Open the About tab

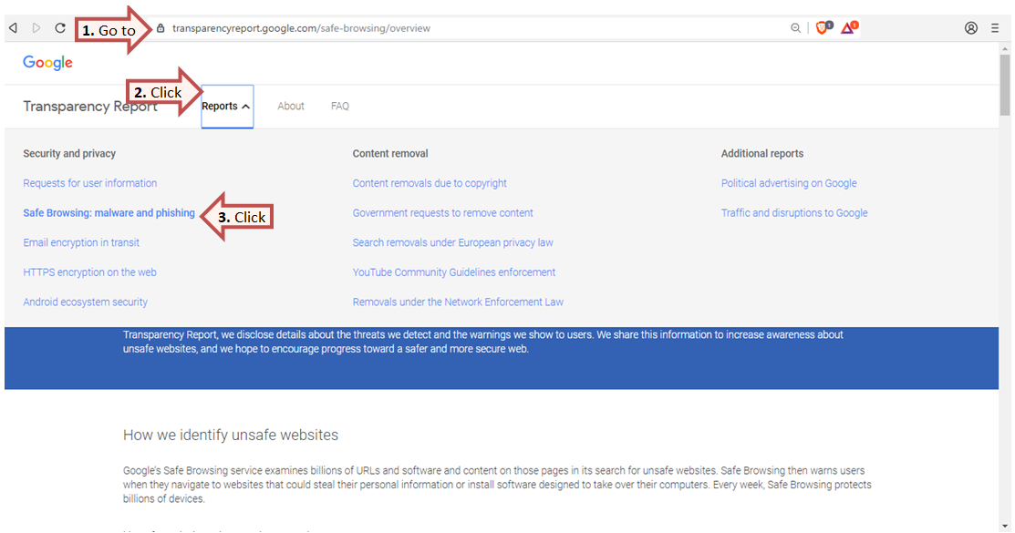pos(291,106)
